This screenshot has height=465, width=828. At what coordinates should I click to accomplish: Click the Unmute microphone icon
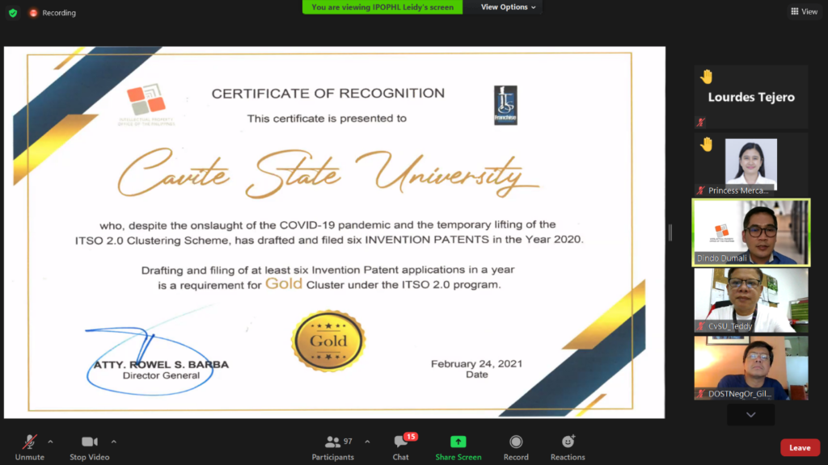click(30, 442)
